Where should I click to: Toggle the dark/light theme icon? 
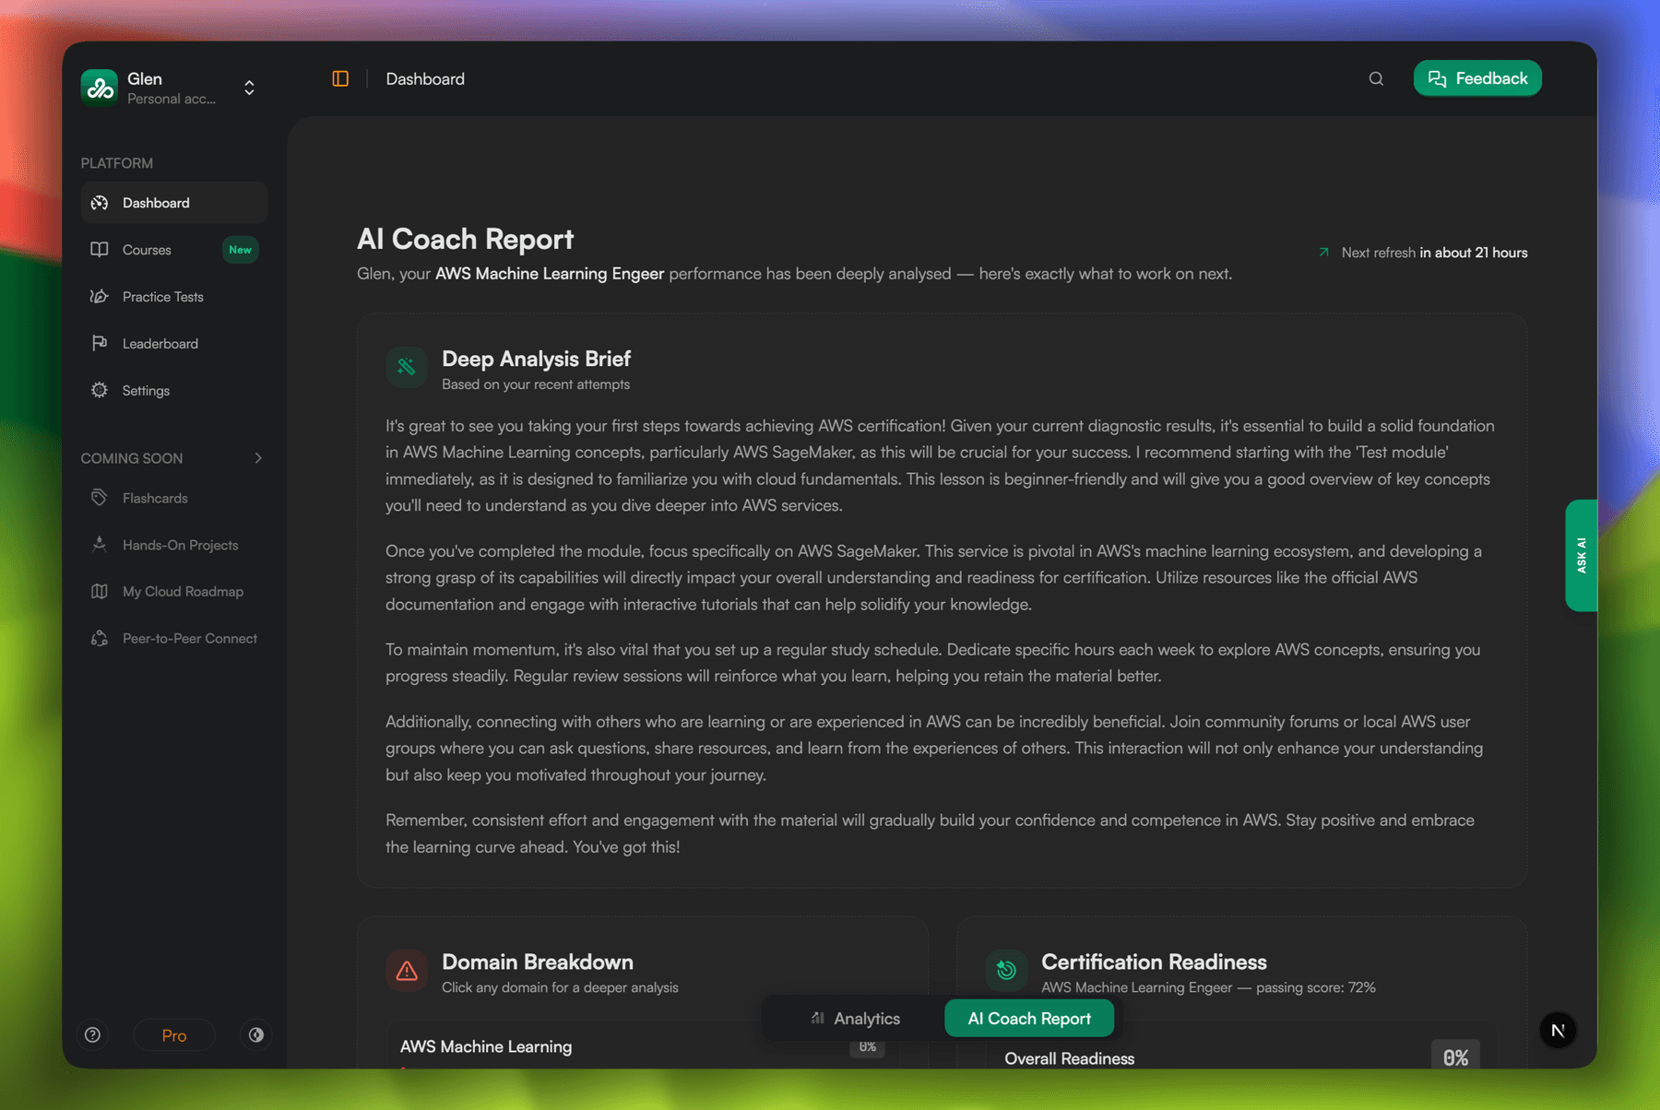click(x=256, y=1035)
